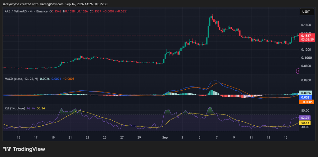Viewport: 318px width, 157px height.
Task: Click the purple lightning event icon
Action: [x=298, y=71]
